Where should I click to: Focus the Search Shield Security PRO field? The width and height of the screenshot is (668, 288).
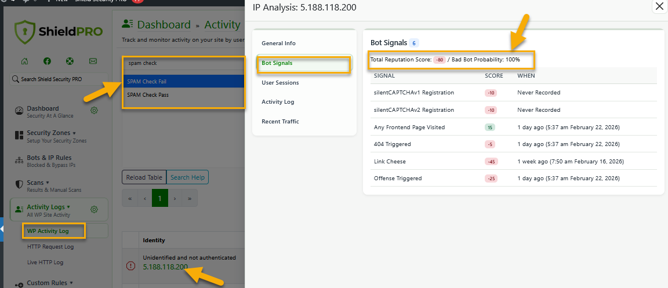59,79
